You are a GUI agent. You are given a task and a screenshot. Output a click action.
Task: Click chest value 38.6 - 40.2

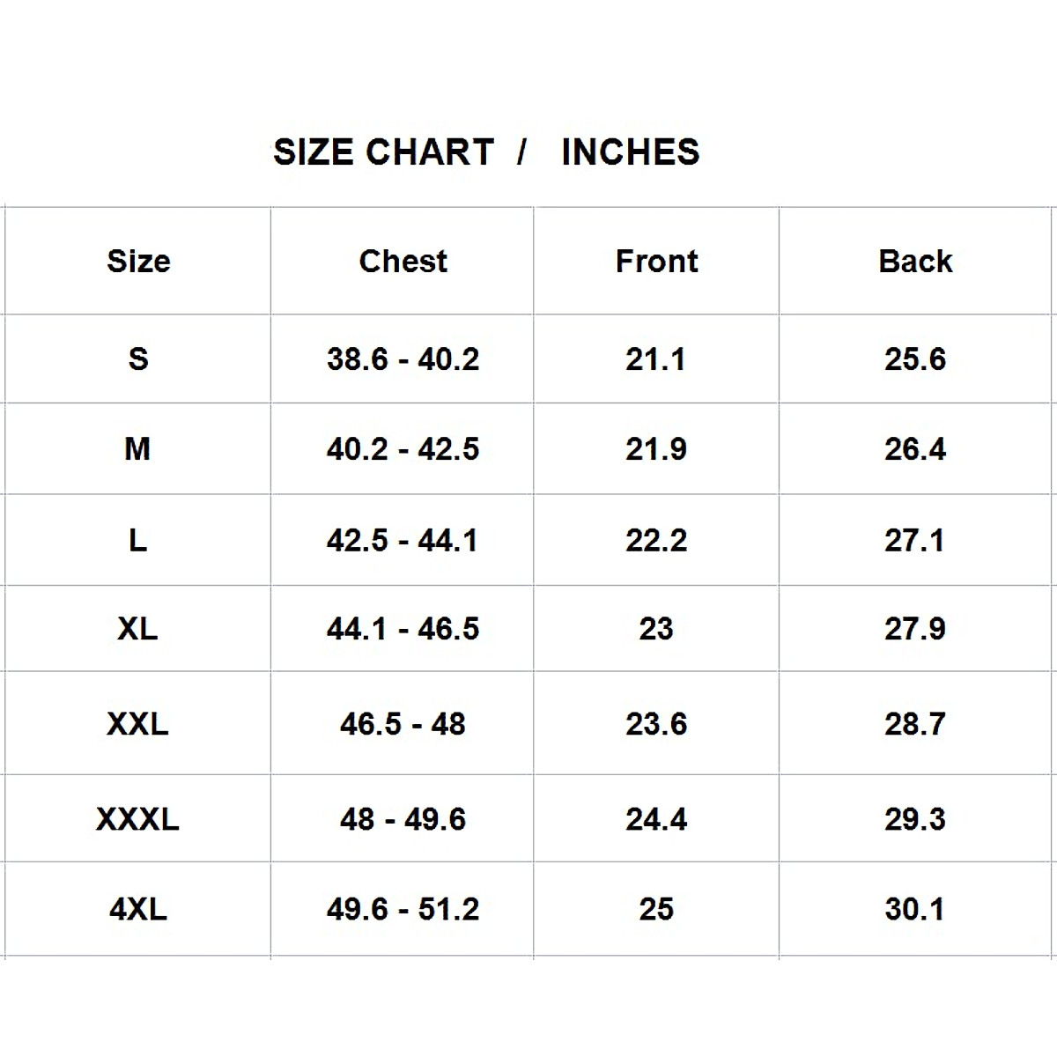403,359
